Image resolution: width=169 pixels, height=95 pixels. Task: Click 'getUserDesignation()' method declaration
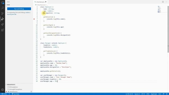tap(52, 33)
